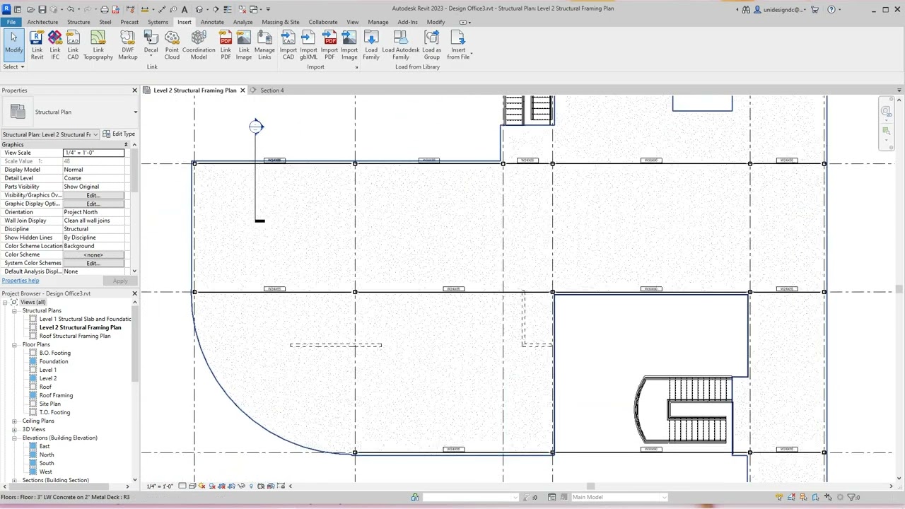Toggle Select Links in the status bar

[x=779, y=497]
